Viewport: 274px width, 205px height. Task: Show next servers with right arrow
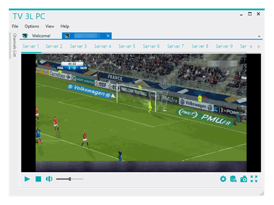[x=259, y=46]
